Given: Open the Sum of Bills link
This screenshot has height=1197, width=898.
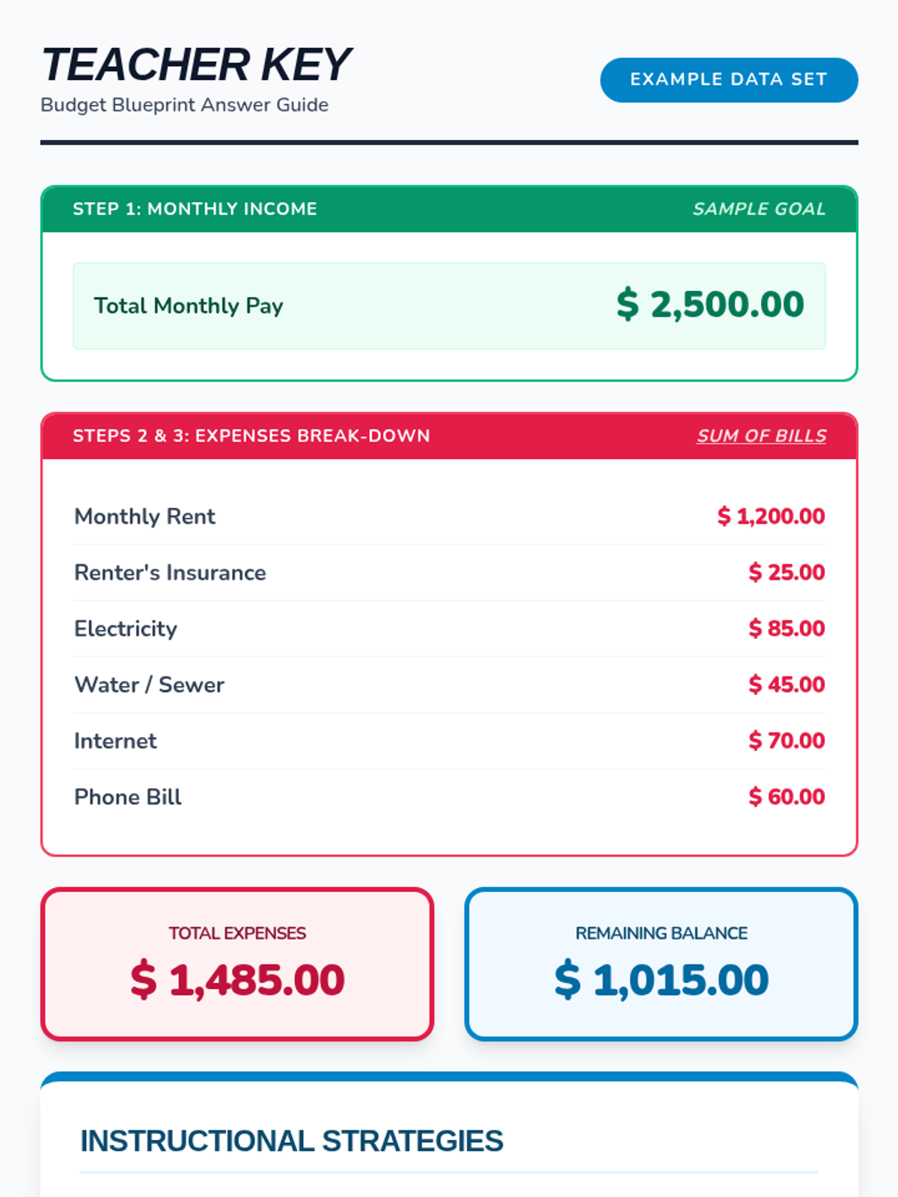Looking at the screenshot, I should pos(761,435).
